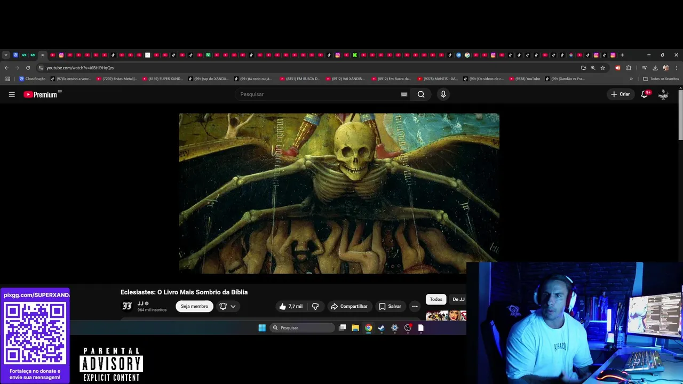Click the browser address bar URL
Viewport: 683px width, 384px height.
80,68
